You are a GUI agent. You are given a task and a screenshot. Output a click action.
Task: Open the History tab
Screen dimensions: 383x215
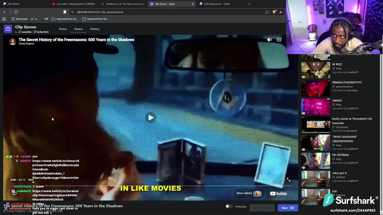[95, 29]
